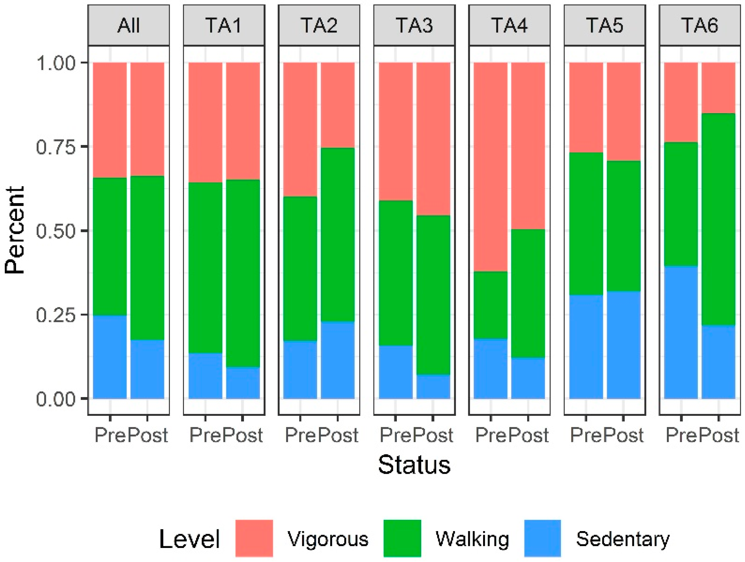745x562 pixels.
Task: Click the red Vigorous segment in TA4 Pre bar
Action: (490, 167)
